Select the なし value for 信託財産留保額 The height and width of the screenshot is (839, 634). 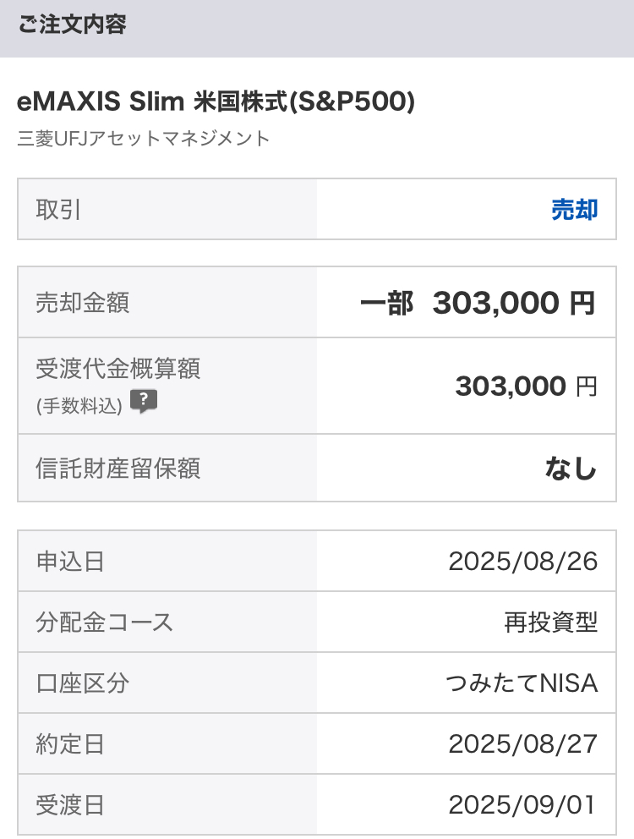[x=571, y=469]
